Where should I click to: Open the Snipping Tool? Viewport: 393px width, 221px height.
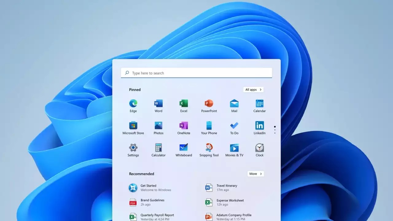(209, 148)
